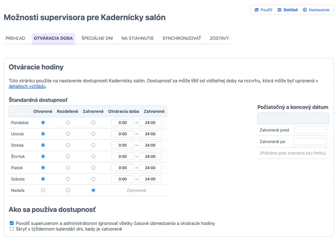Image resolution: width=336 pixels, height=241 pixels.
Task: Click the Streda opening time field
Action: pos(122,145)
